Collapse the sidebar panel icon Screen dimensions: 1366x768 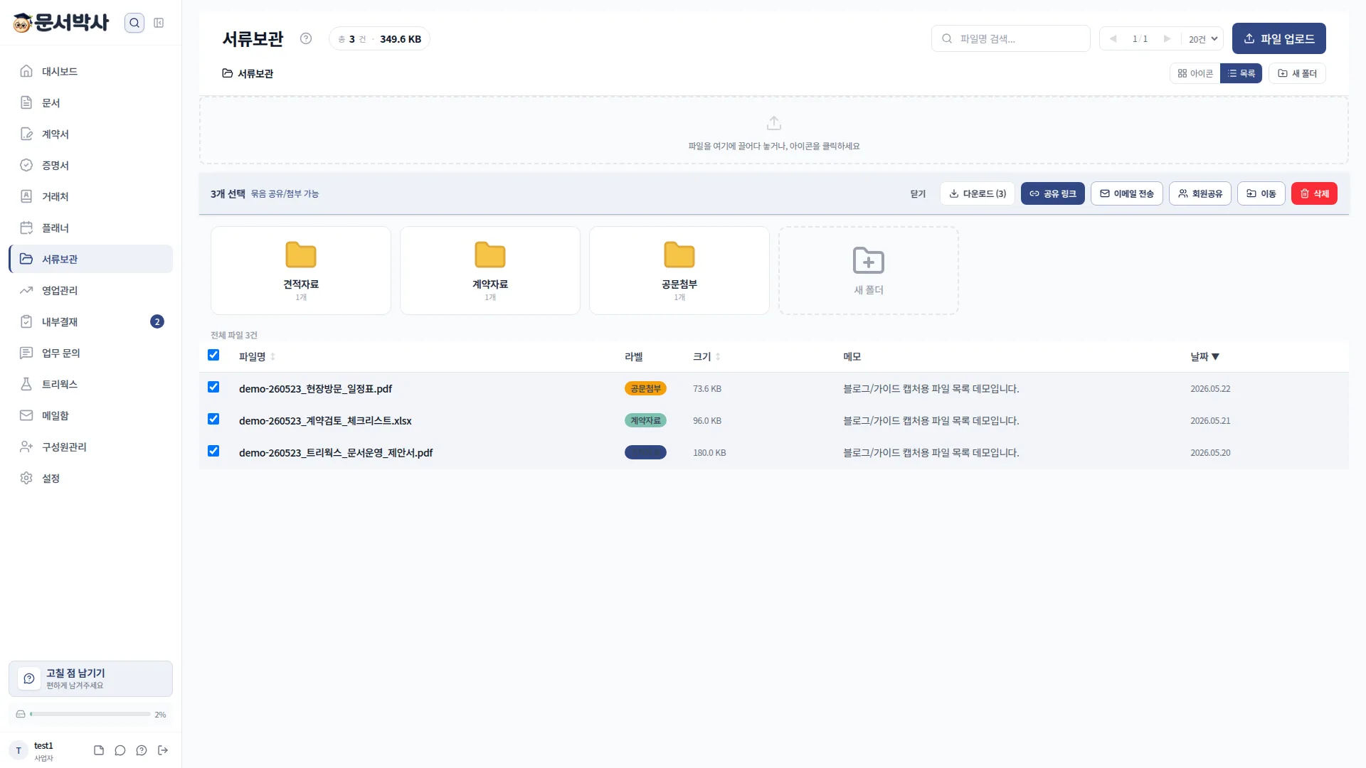(159, 23)
